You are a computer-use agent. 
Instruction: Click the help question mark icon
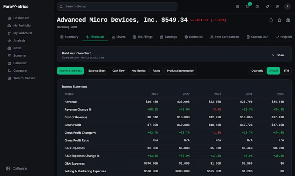coord(257,7)
